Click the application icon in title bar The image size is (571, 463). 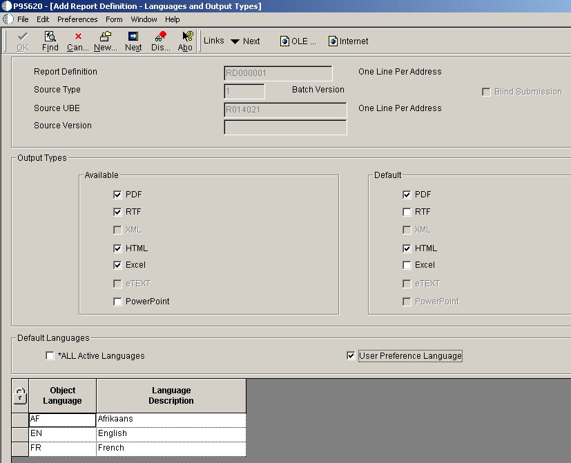coord(6,6)
